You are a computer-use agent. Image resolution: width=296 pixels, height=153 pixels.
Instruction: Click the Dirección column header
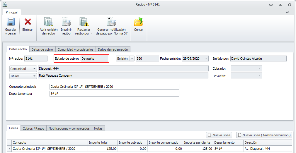[x=268, y=143]
